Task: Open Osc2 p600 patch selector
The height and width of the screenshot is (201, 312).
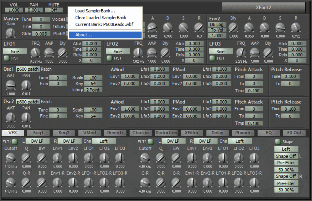Action: coord(28,102)
